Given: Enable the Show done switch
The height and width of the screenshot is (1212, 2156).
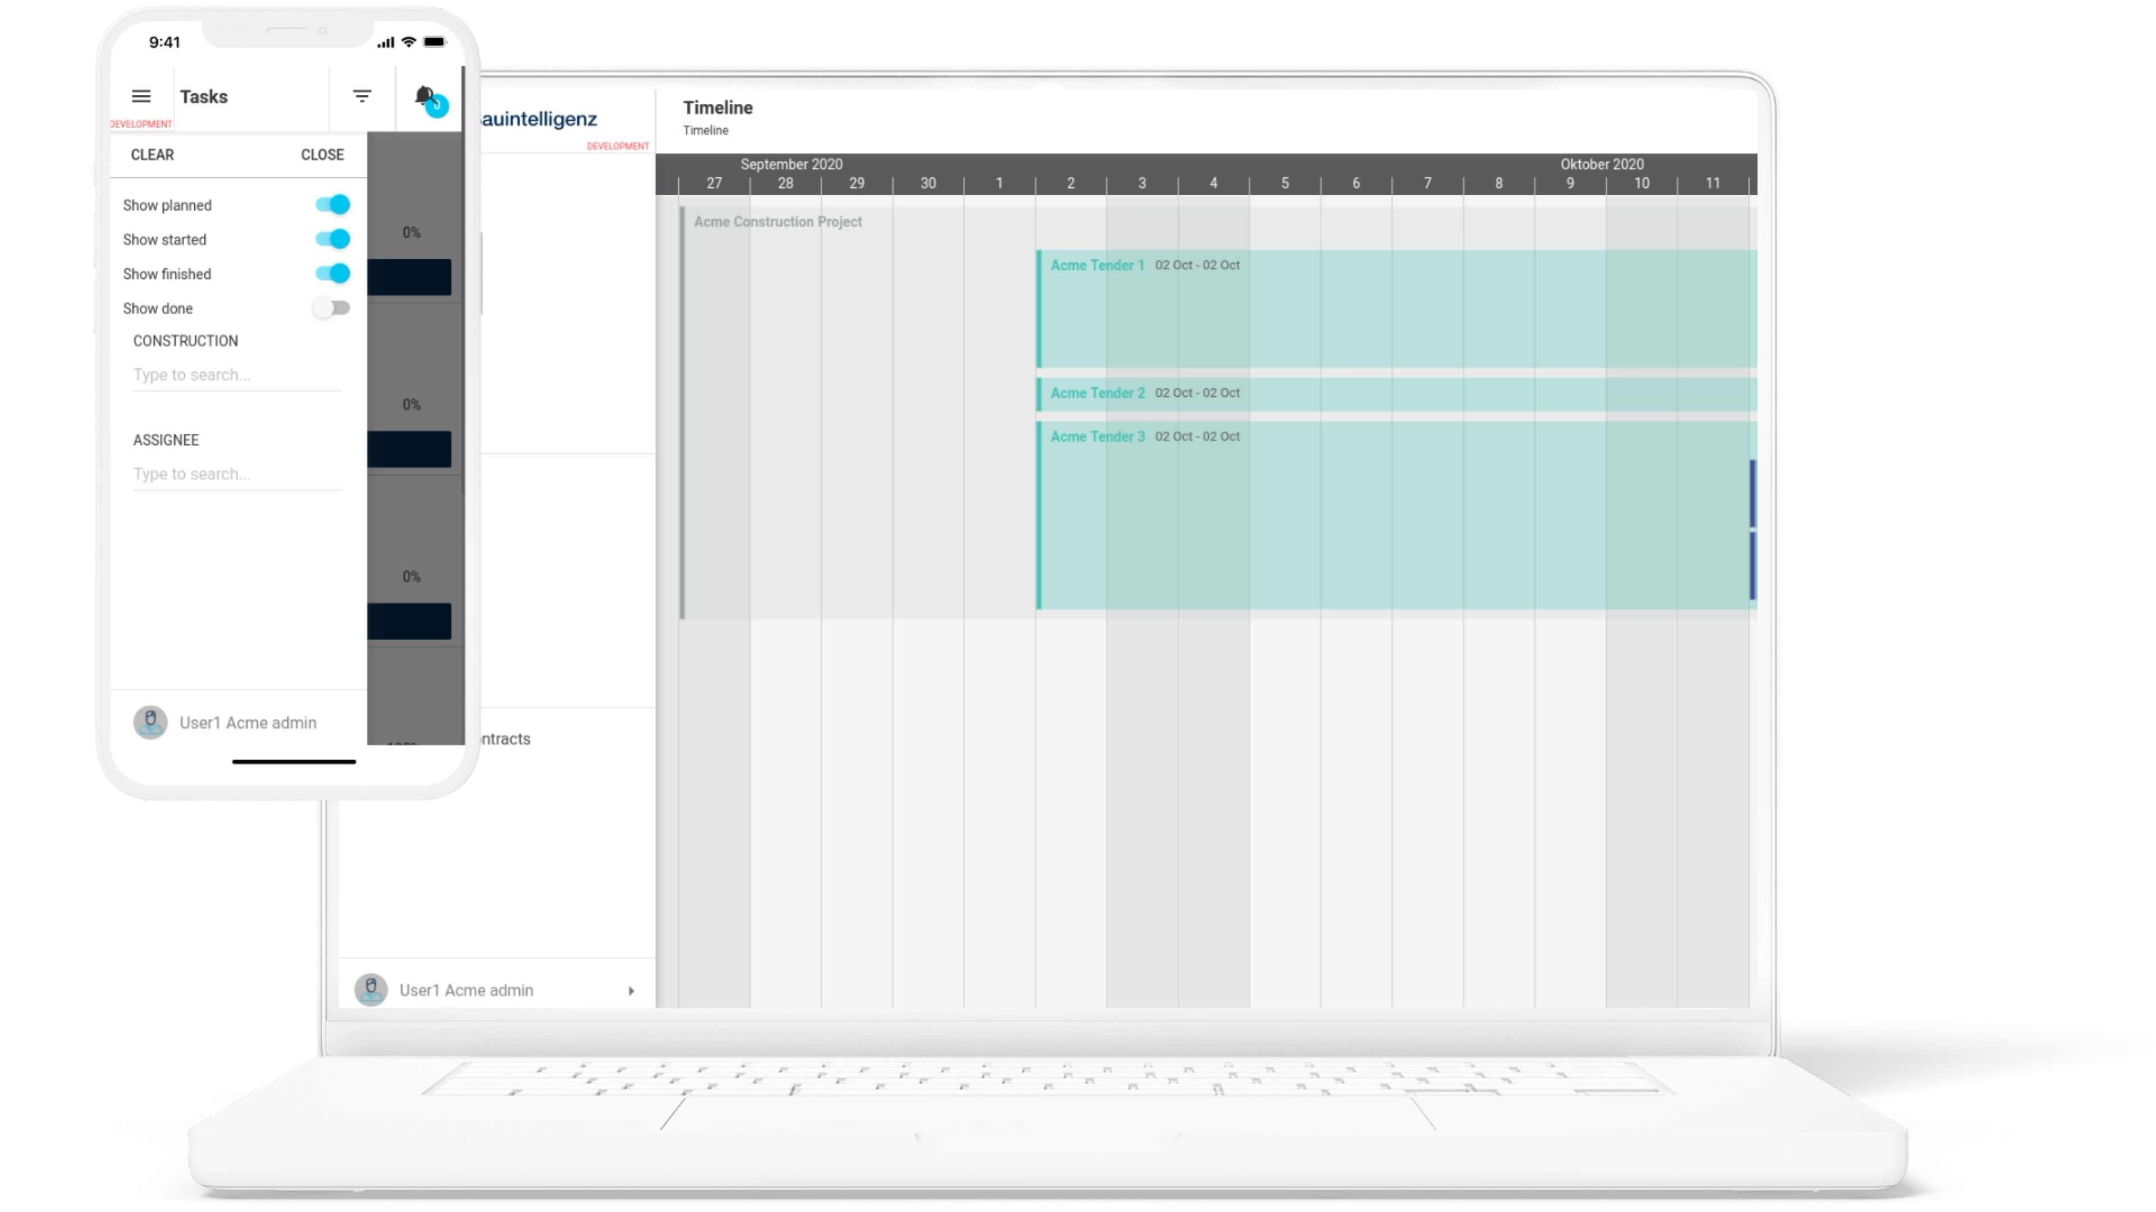Looking at the screenshot, I should coord(332,308).
